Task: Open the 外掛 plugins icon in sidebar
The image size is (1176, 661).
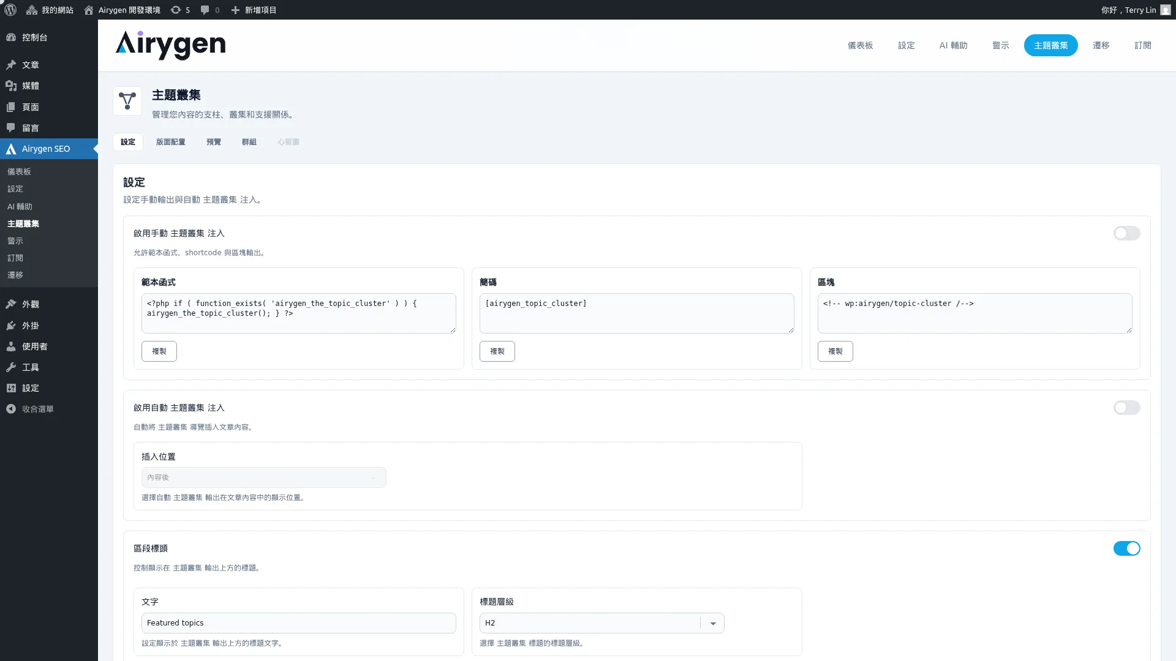Action: click(x=11, y=326)
